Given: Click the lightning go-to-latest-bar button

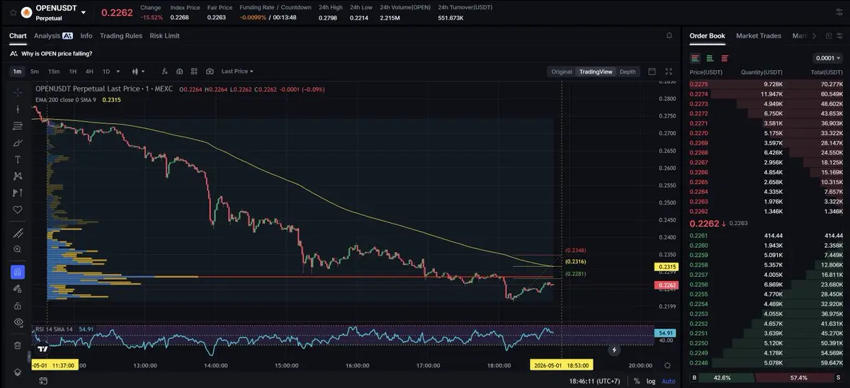Looking at the screenshot, I should 613,350.
